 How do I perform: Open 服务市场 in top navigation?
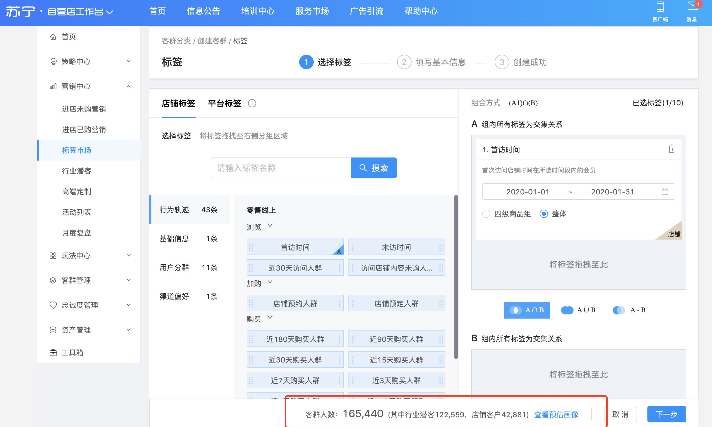click(312, 11)
